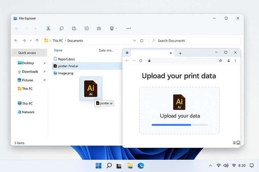Open recent locations chevron beside Forward arrow

tap(31, 40)
